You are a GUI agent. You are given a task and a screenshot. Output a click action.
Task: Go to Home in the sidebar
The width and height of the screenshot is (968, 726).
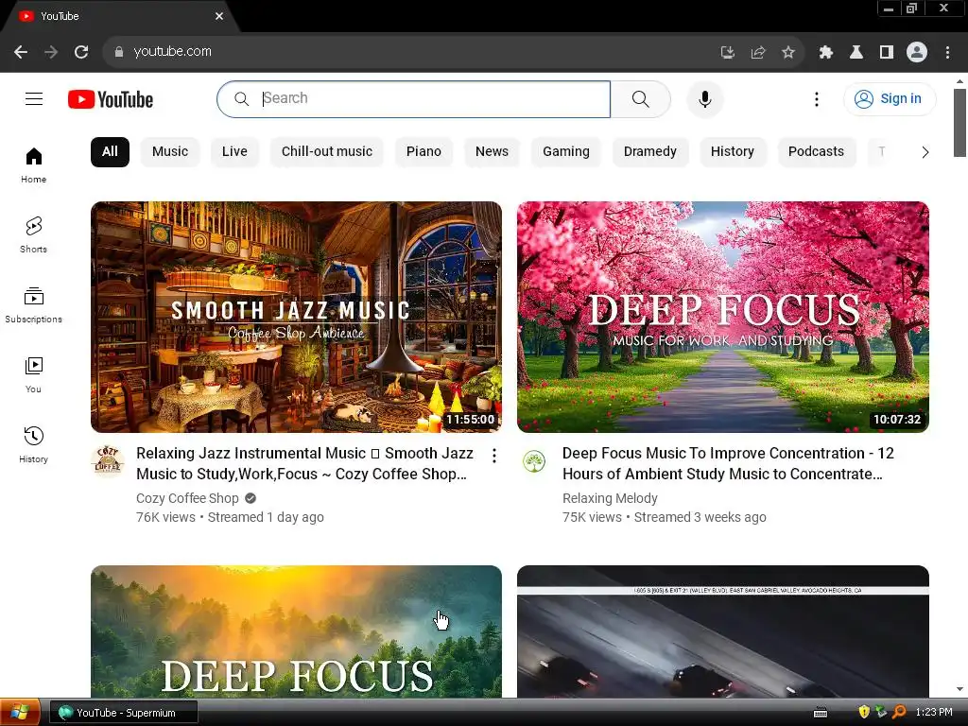click(x=33, y=165)
